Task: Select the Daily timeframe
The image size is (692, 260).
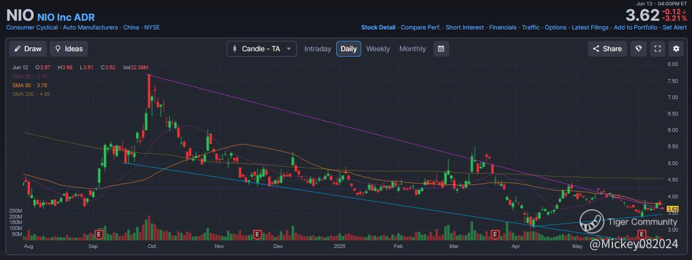Action: pyautogui.click(x=349, y=49)
